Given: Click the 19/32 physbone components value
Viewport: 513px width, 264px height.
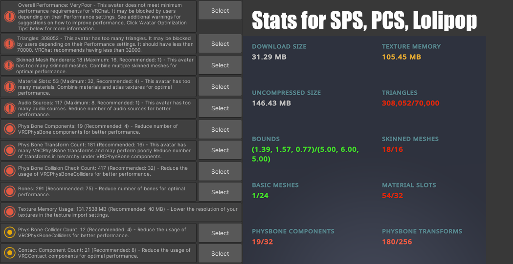Looking at the screenshot, I should point(263,242).
